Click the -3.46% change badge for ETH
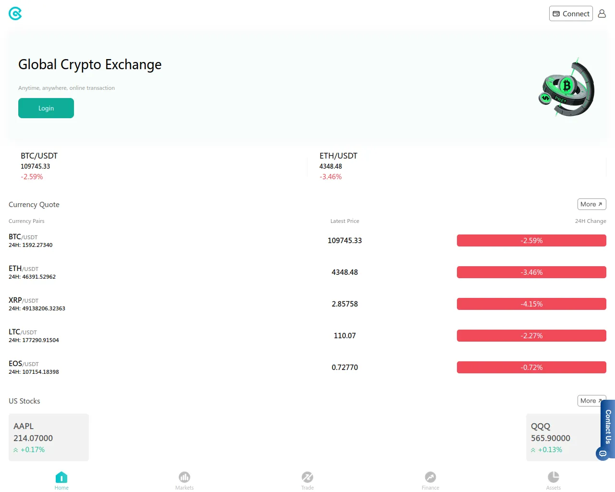Screen dimensions: 615x492 [531, 272]
